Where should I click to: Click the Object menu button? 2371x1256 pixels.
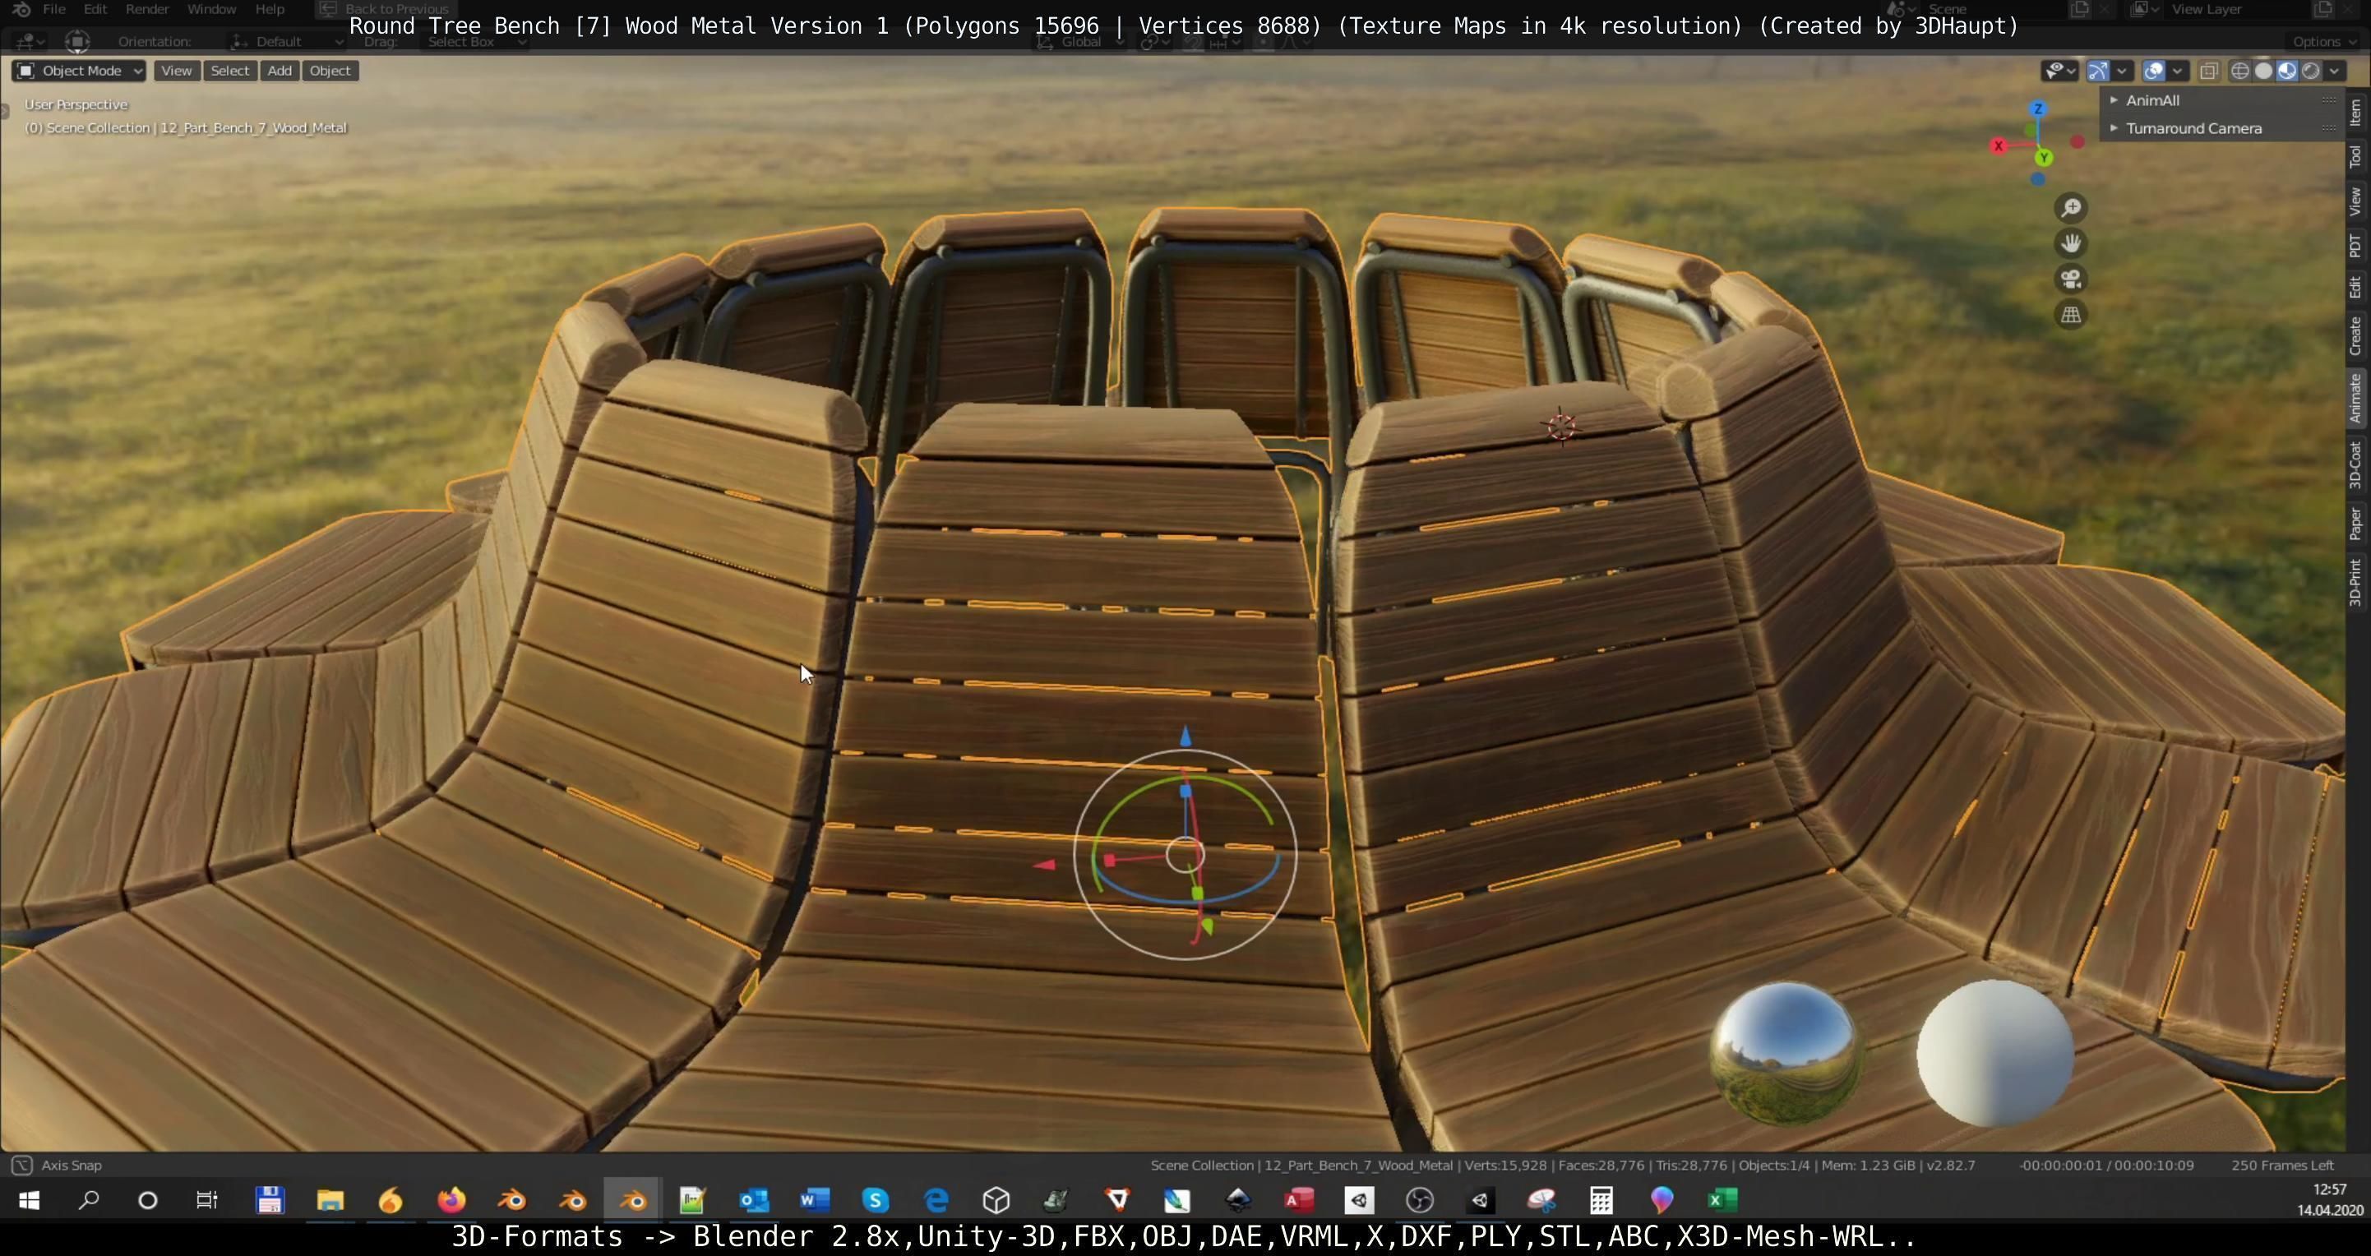click(x=330, y=71)
